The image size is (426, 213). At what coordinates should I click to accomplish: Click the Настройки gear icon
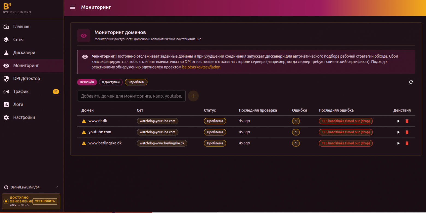coord(6,118)
